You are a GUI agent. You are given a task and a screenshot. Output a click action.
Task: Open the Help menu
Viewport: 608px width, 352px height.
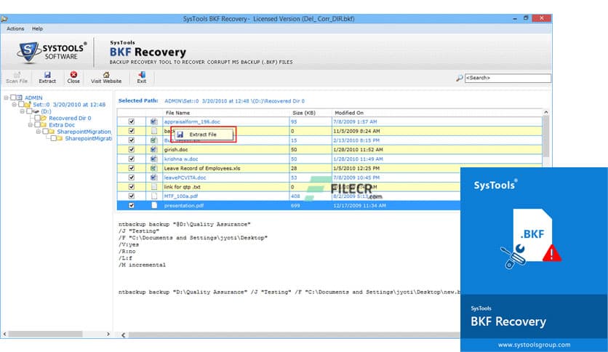(x=37, y=28)
